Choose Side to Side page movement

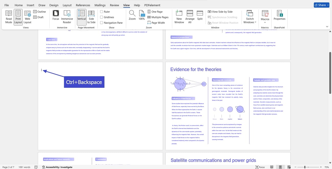tap(91, 17)
